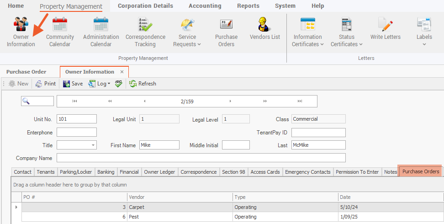Print the owner record
444x224 pixels.
click(x=46, y=84)
